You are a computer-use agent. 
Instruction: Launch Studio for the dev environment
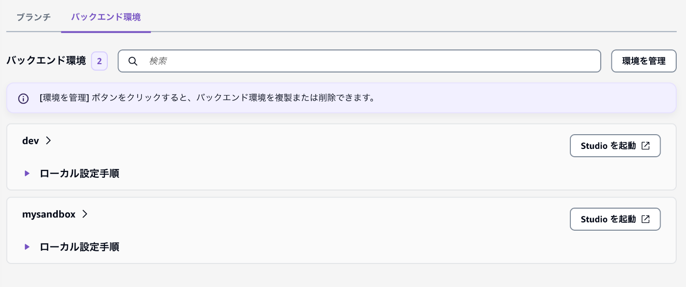pyautogui.click(x=615, y=145)
